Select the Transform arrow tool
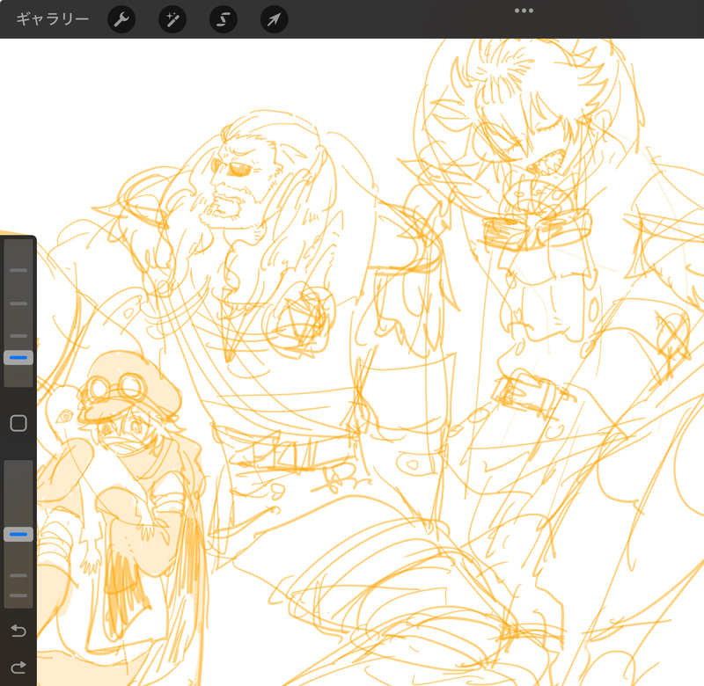Image resolution: width=704 pixels, height=686 pixels. click(x=275, y=19)
